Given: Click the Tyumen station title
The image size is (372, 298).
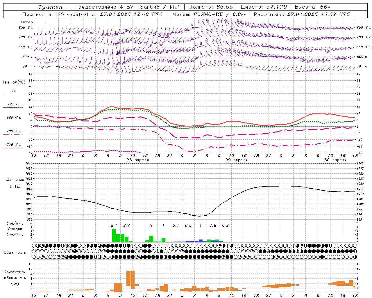Looking at the screenshot, I should coord(51,7).
